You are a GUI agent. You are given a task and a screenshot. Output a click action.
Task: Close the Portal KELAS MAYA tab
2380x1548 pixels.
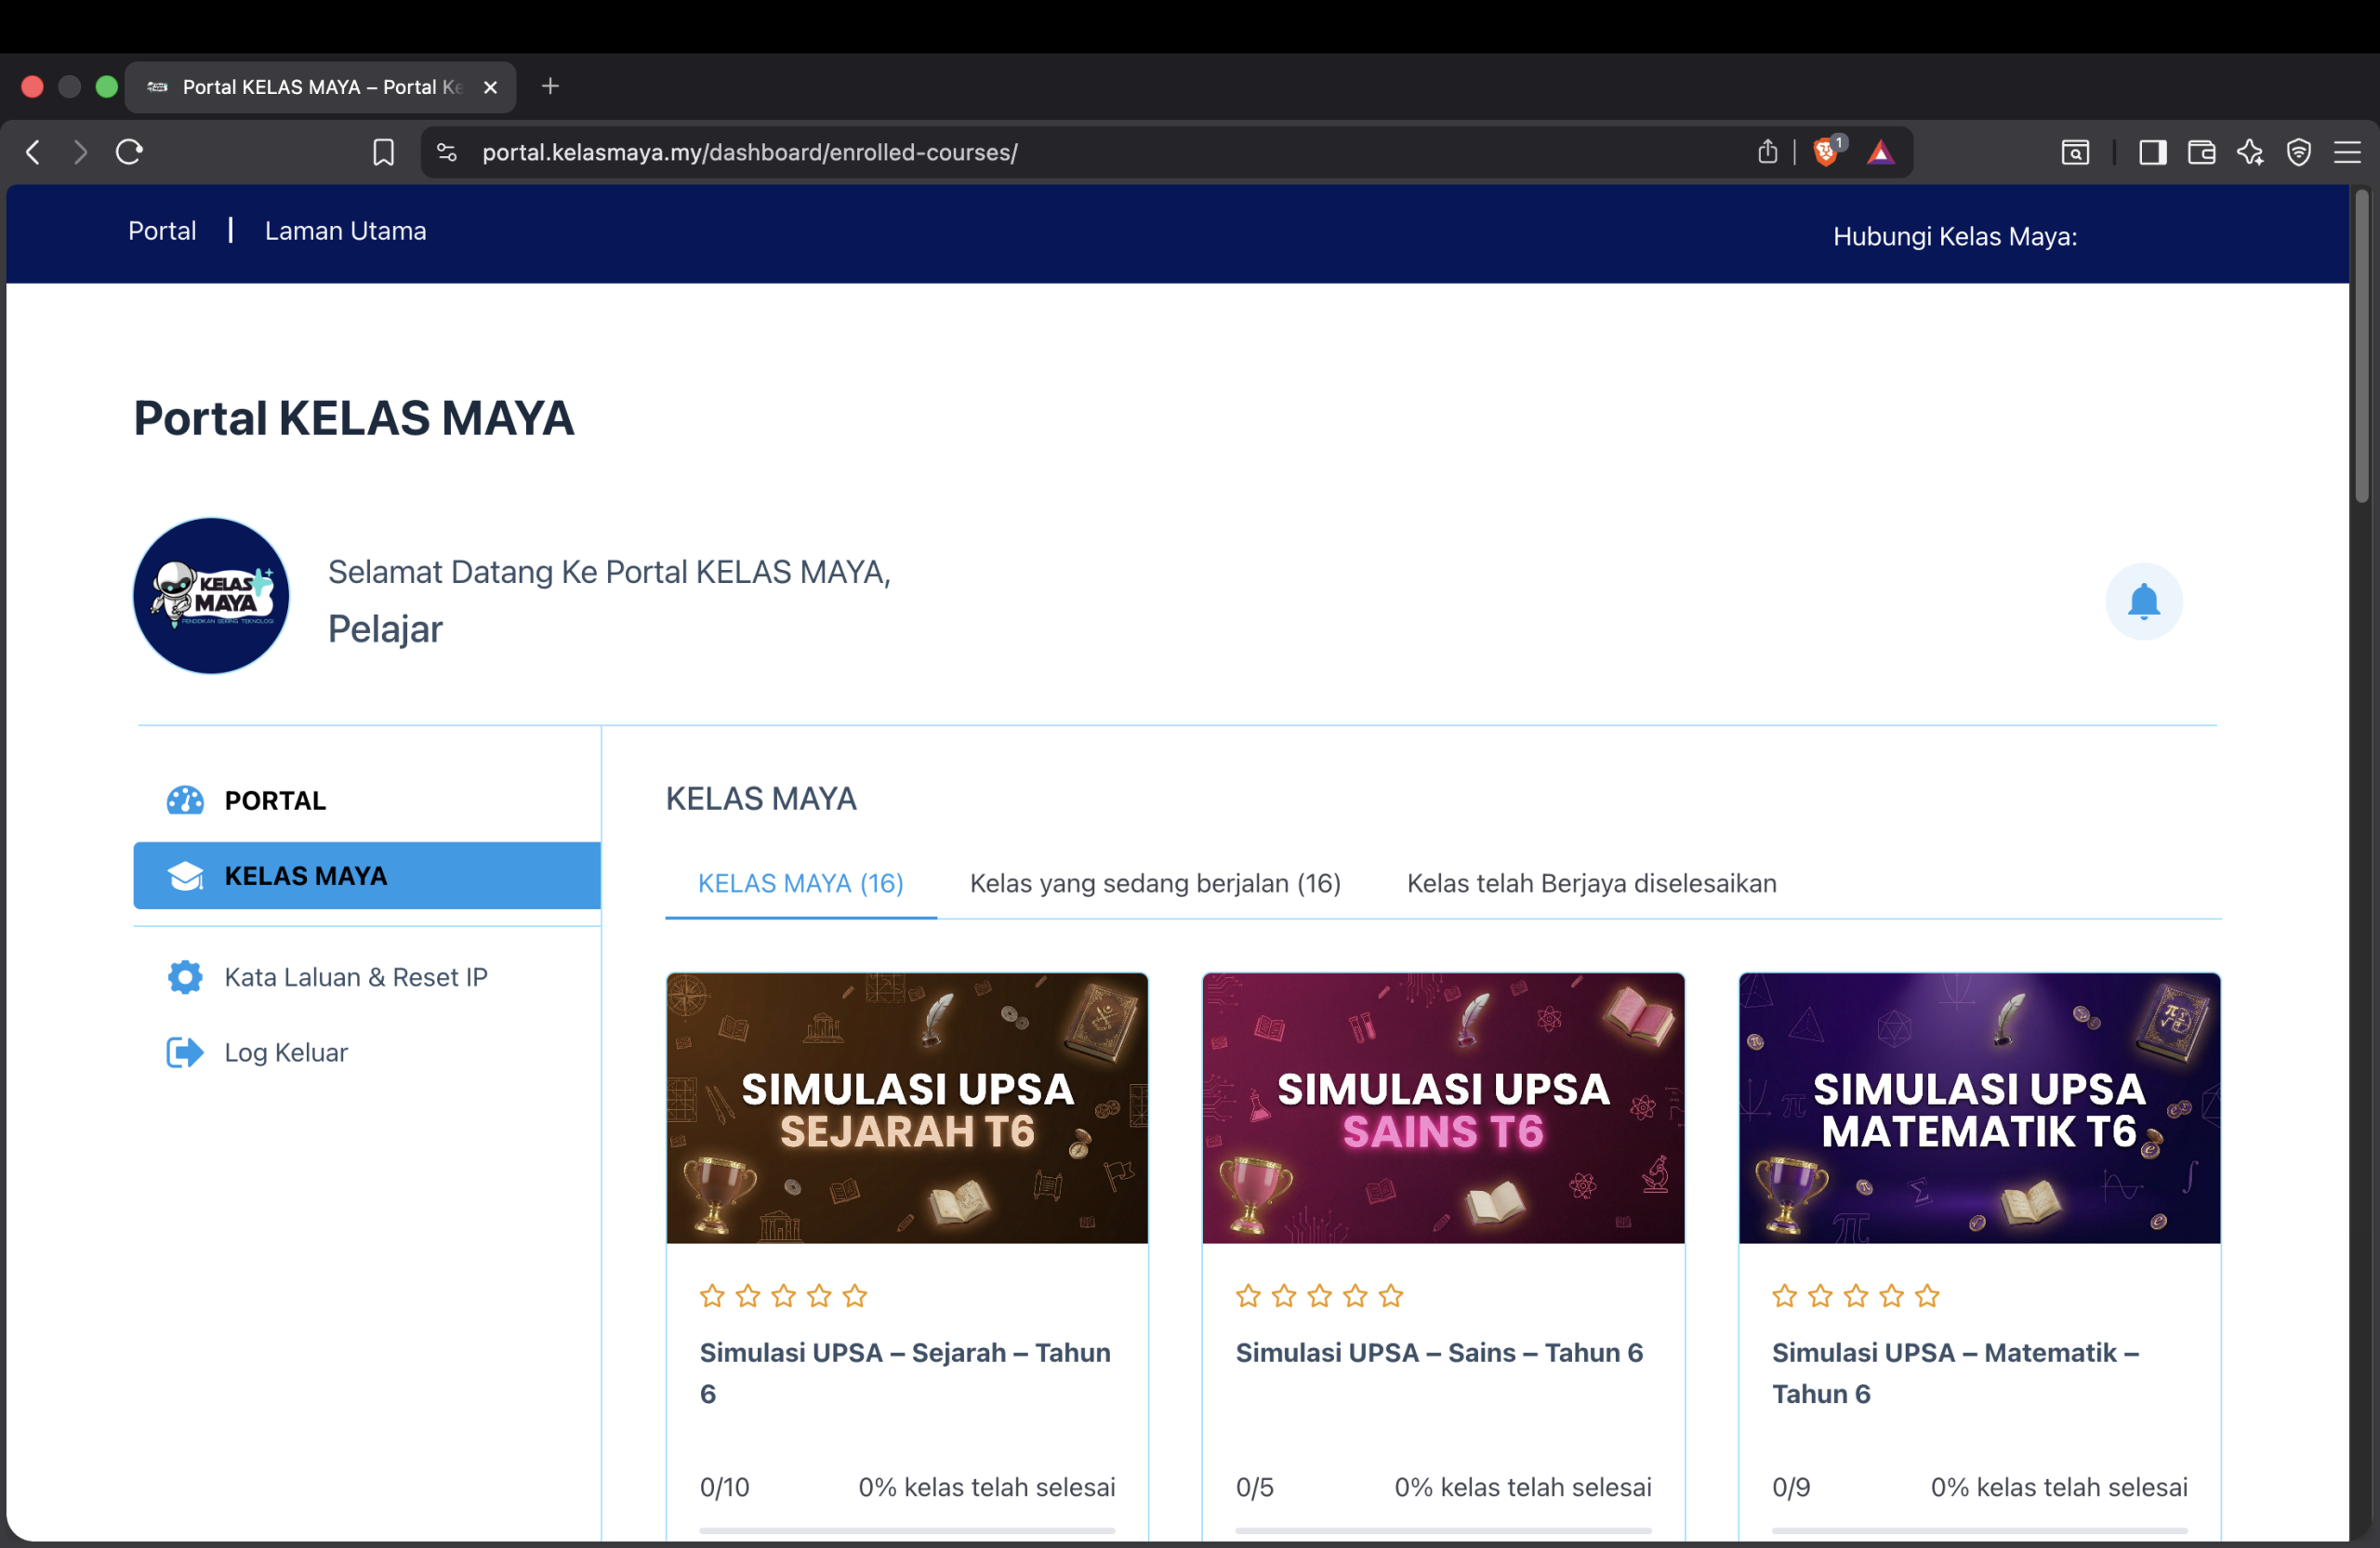[x=490, y=87]
